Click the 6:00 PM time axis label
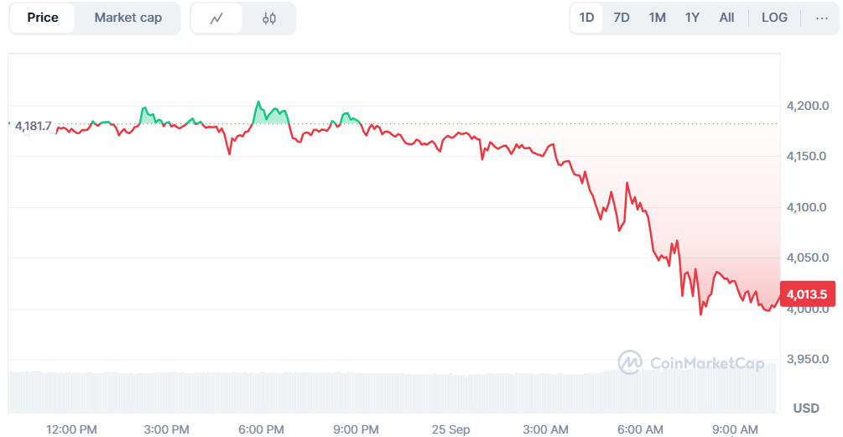This screenshot has width=843, height=437. [x=261, y=429]
